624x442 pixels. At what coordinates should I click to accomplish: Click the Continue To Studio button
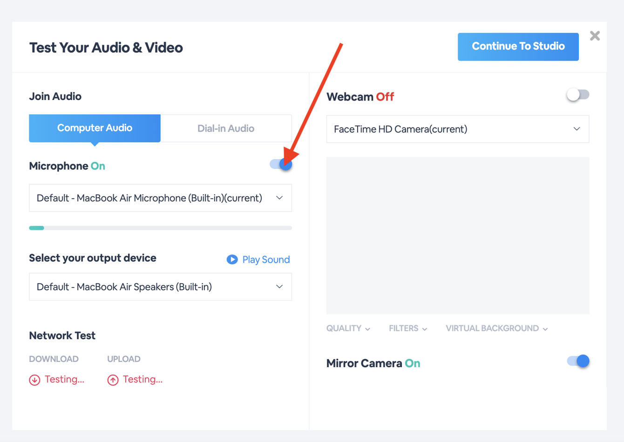coord(518,47)
